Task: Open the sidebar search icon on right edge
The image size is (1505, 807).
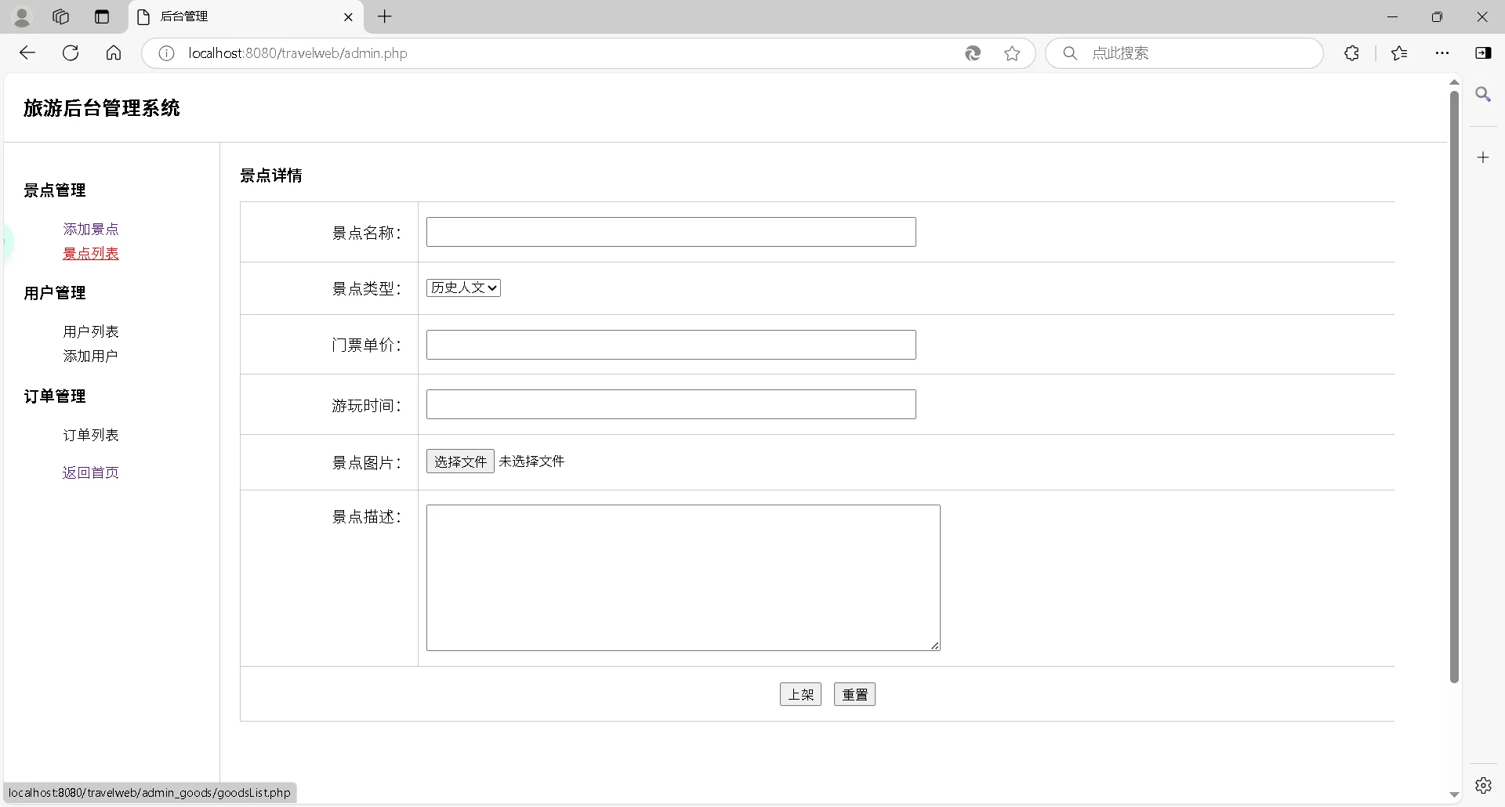Action: (x=1484, y=94)
